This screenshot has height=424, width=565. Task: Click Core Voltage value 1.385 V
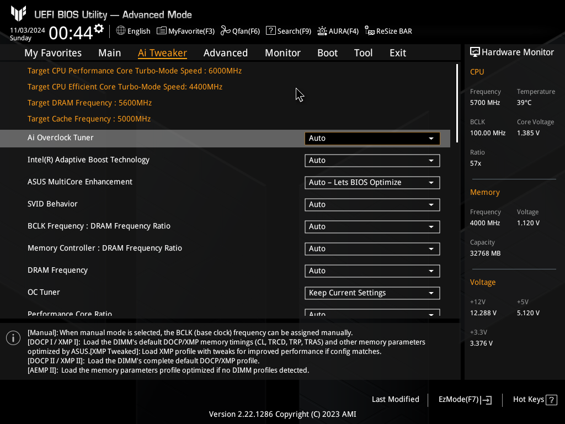click(x=528, y=133)
